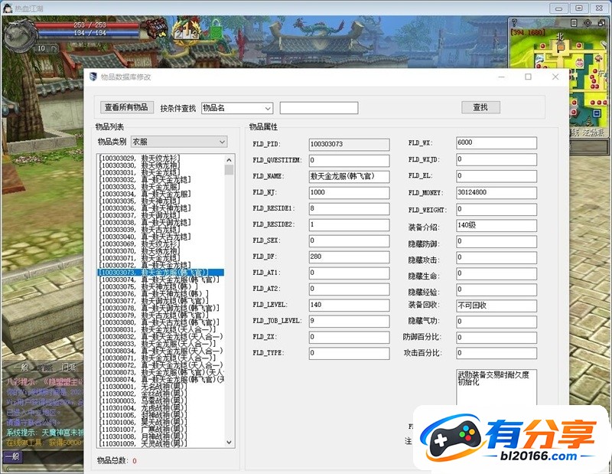
Task: Edit the FLD_PID field 100303073
Action: click(x=349, y=144)
